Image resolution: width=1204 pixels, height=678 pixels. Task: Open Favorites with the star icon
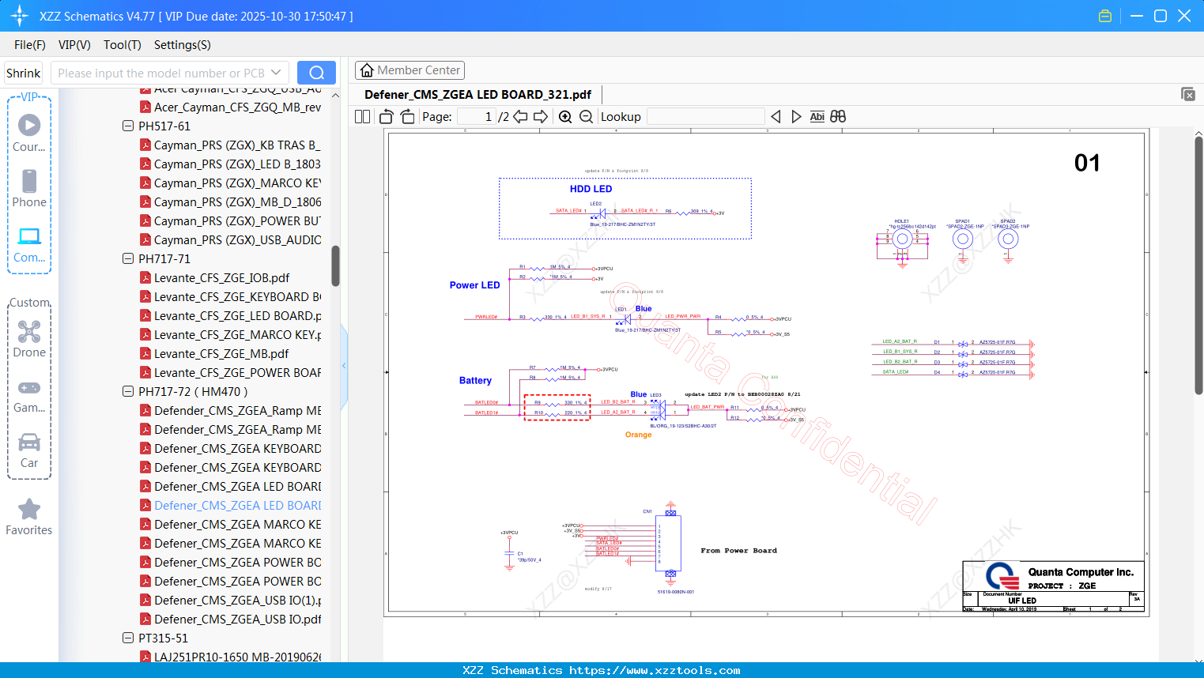point(29,518)
